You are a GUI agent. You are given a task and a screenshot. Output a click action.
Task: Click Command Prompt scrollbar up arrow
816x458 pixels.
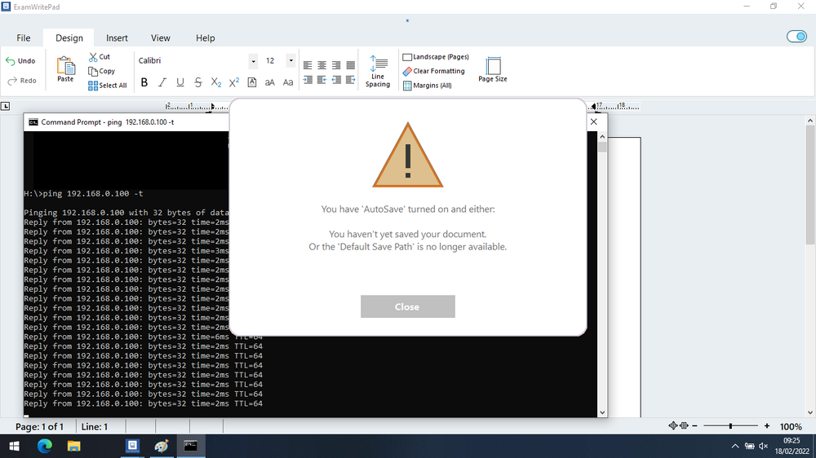pos(602,137)
